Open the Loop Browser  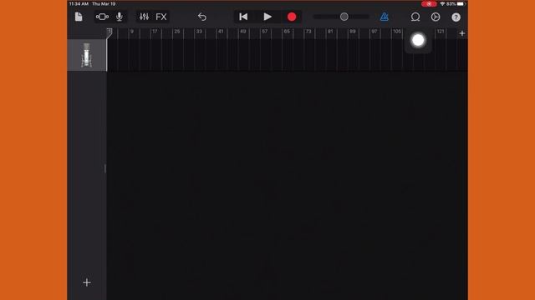(415, 17)
